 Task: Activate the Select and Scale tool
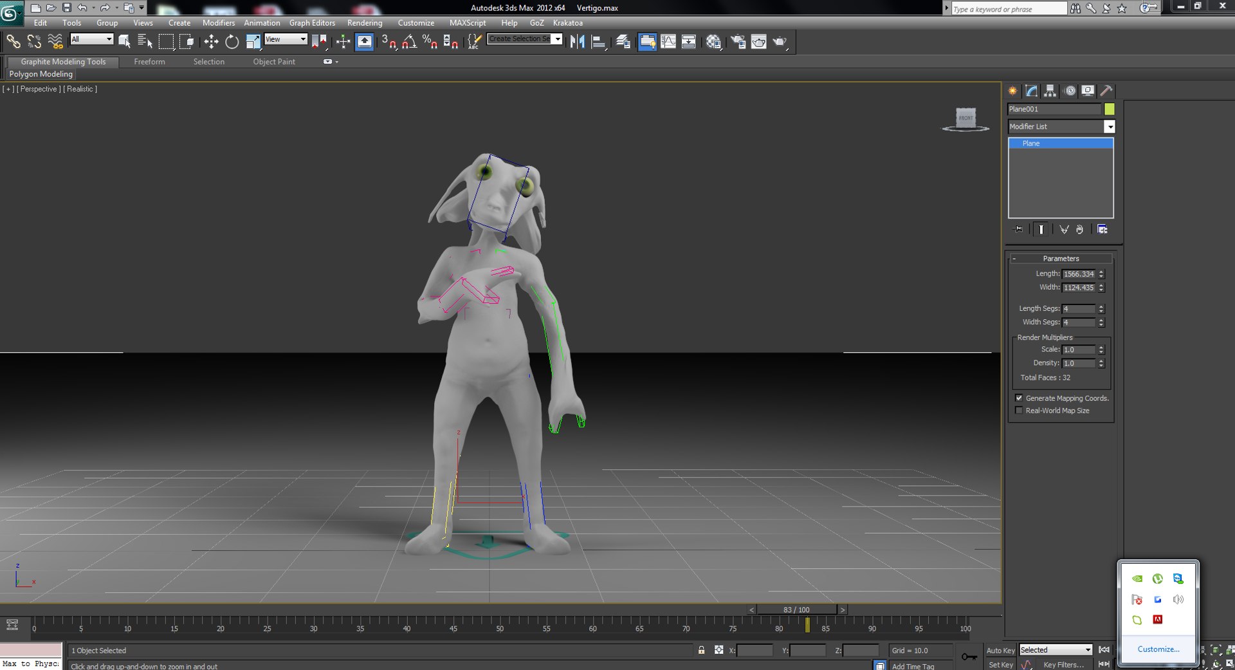coord(253,42)
